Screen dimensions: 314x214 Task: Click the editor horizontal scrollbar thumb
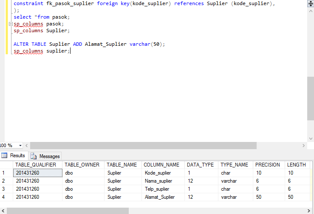[143, 145]
